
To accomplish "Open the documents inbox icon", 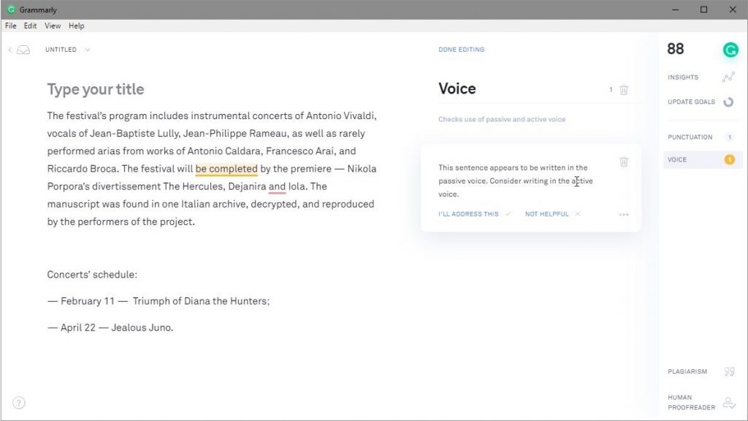I will (23, 50).
